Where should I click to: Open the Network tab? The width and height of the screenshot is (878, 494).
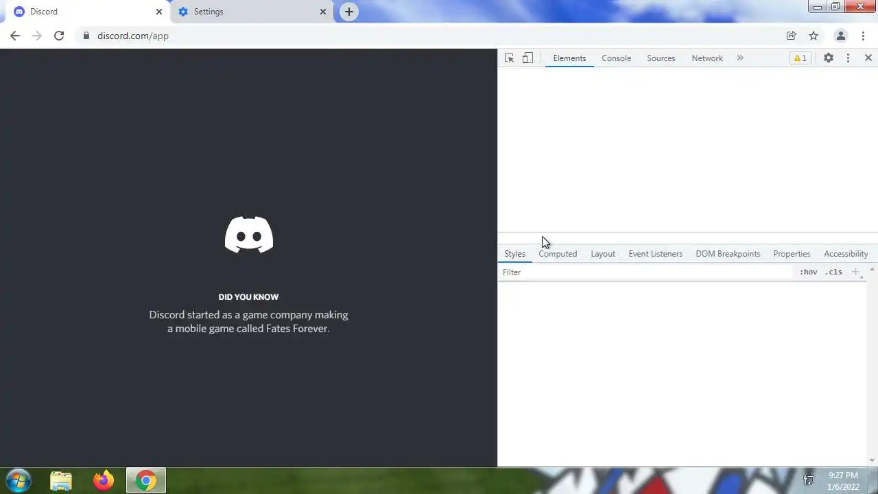coord(707,58)
